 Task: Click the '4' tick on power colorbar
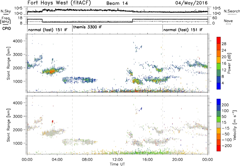(x=223, y=83)
